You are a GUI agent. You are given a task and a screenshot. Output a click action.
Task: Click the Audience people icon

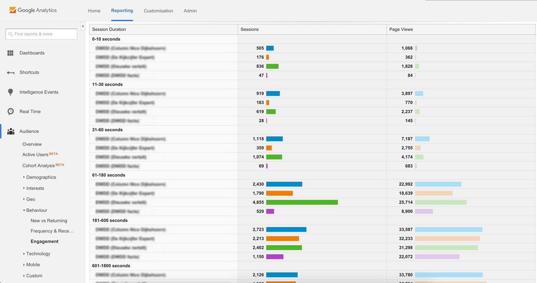[x=11, y=131]
